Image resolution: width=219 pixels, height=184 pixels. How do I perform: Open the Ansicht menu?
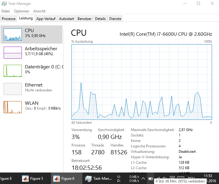tap(39, 11)
